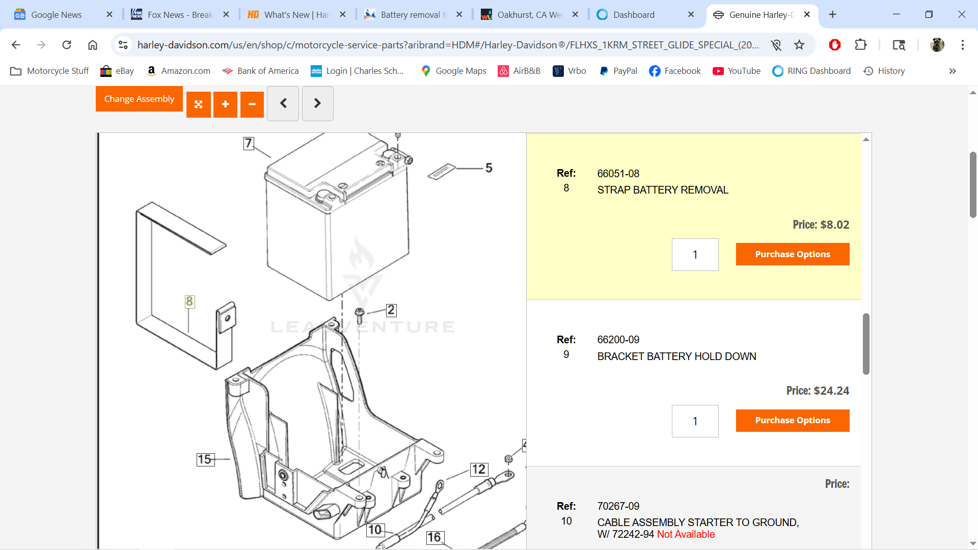Open Chrome three-dot menu
The image size is (978, 550).
(x=962, y=45)
